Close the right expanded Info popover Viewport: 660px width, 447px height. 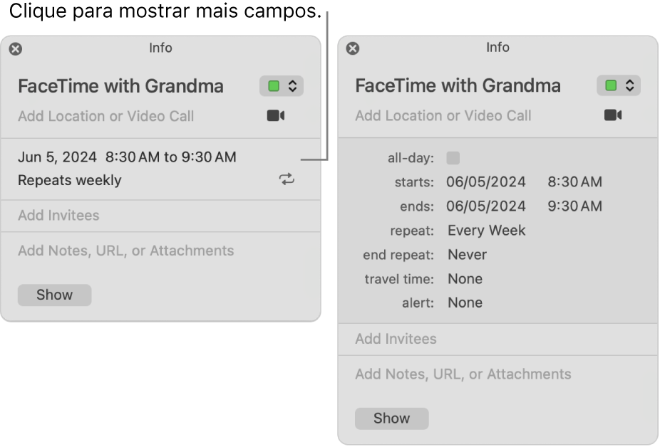click(353, 48)
